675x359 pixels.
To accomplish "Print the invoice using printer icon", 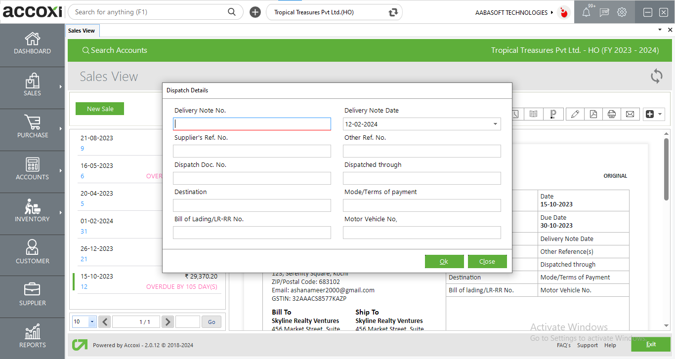I will pyautogui.click(x=612, y=114).
